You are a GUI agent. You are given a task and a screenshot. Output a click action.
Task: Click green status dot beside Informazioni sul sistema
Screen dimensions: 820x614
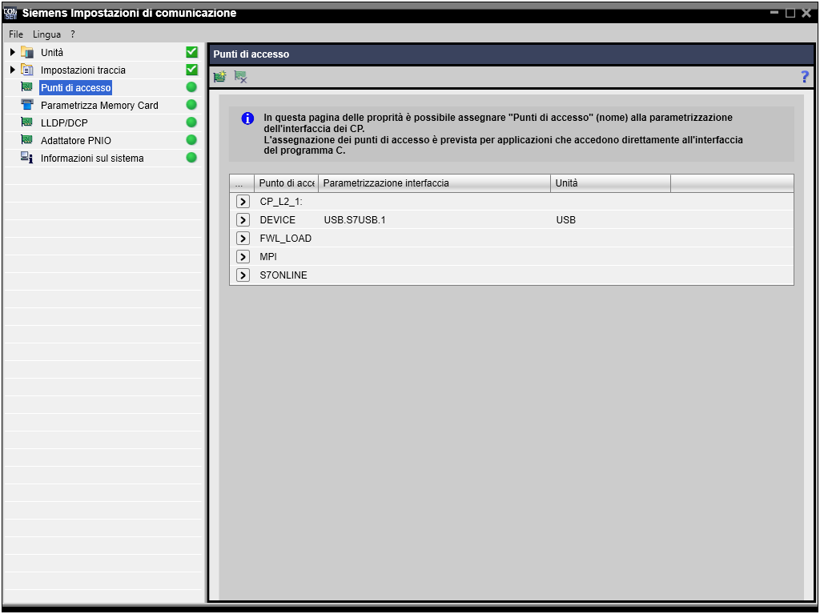(x=191, y=158)
